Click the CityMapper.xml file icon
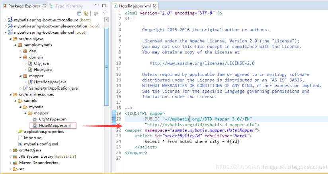Screen dimensions: 328x174 click(35, 119)
